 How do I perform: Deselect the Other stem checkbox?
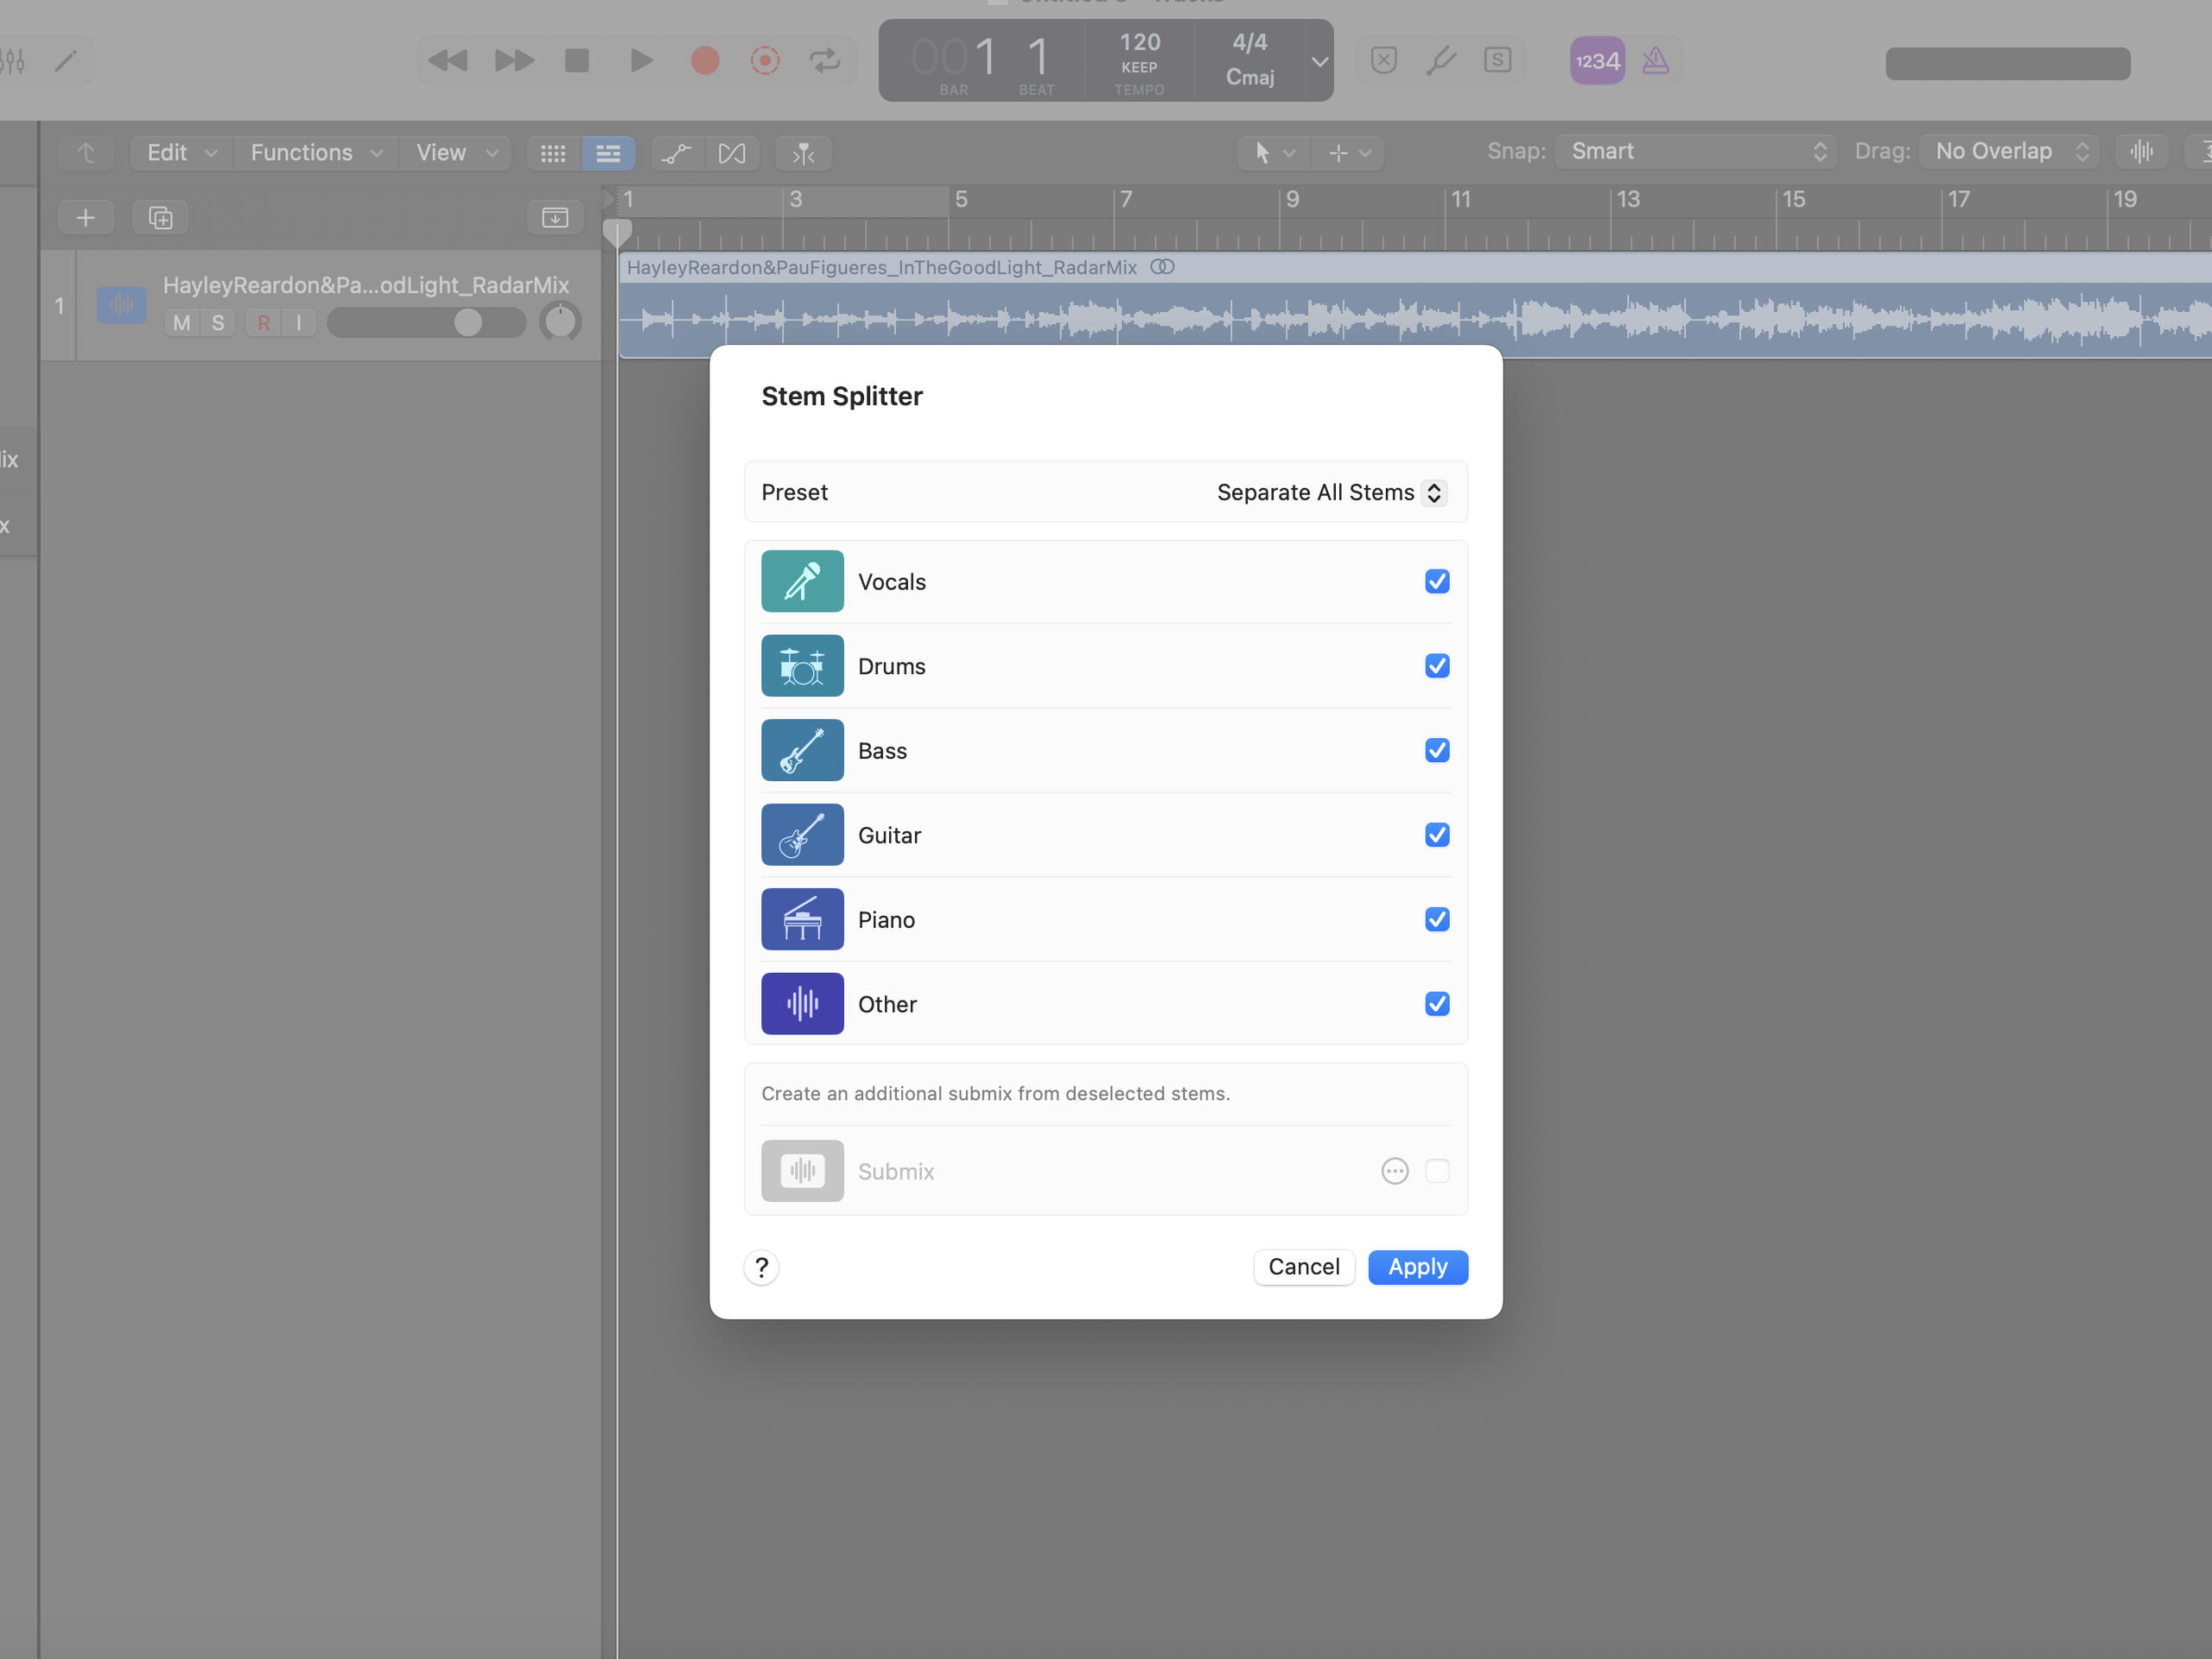tap(1436, 1003)
